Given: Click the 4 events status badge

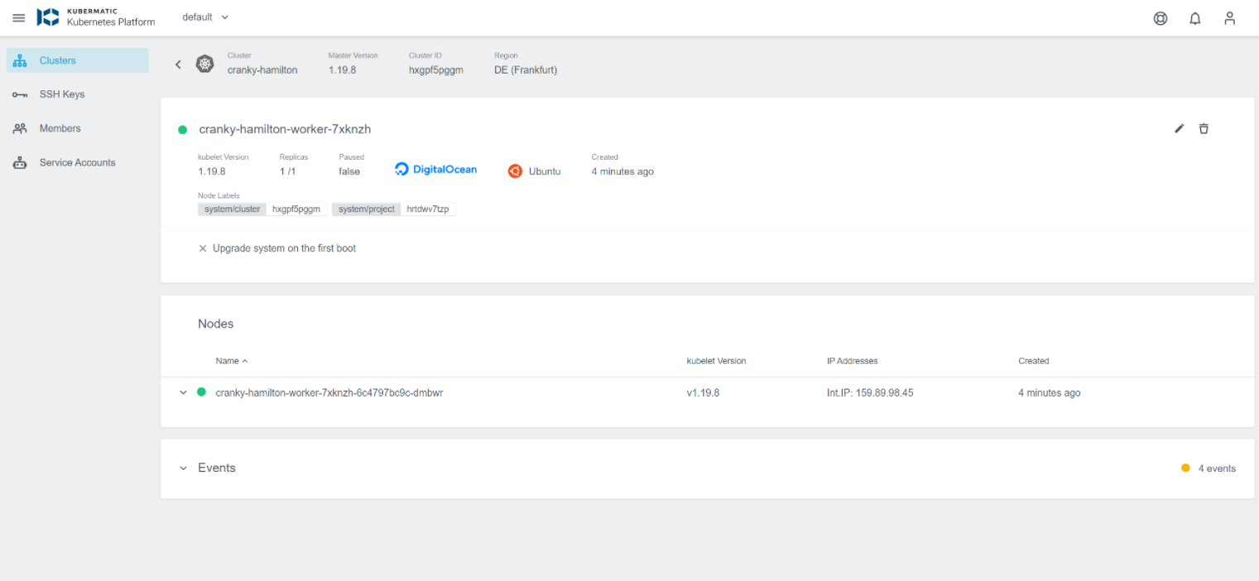Looking at the screenshot, I should [1209, 468].
